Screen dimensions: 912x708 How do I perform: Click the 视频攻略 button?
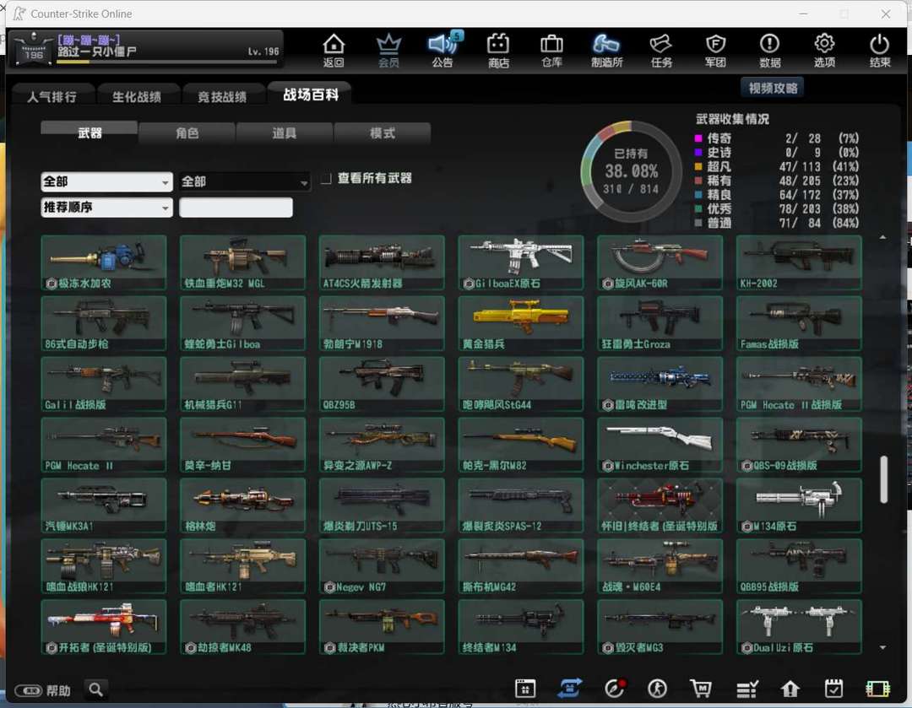(x=773, y=88)
